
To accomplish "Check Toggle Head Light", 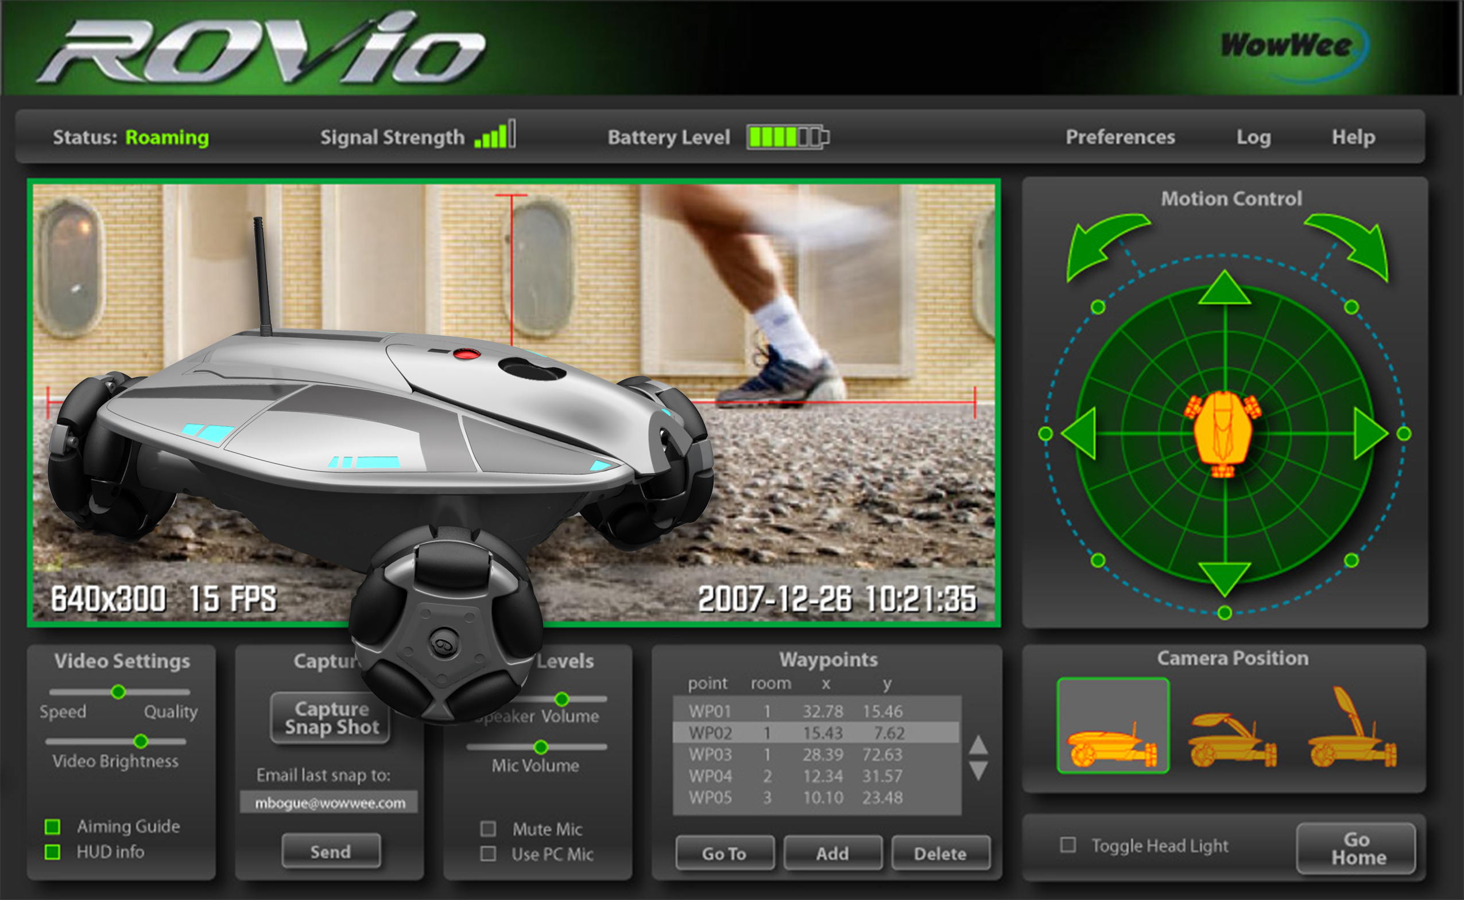I will pos(1068,844).
